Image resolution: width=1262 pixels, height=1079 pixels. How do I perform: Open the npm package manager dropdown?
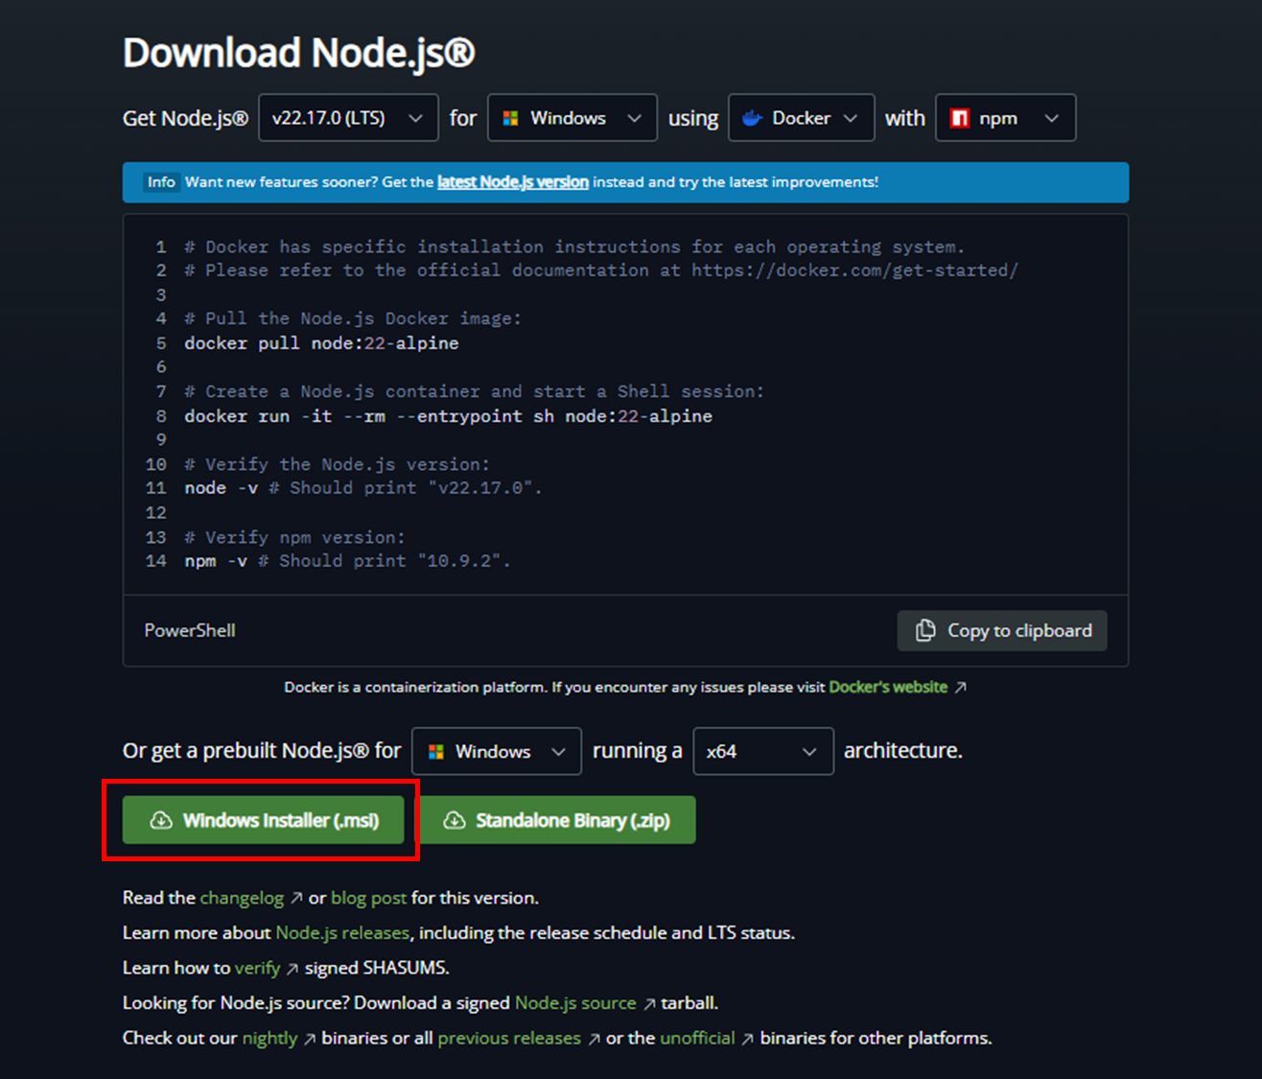[x=1005, y=118]
